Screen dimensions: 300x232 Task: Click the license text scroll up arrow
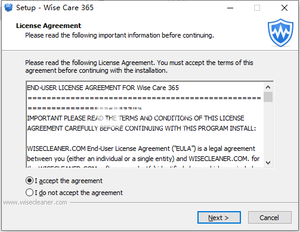click(268, 87)
